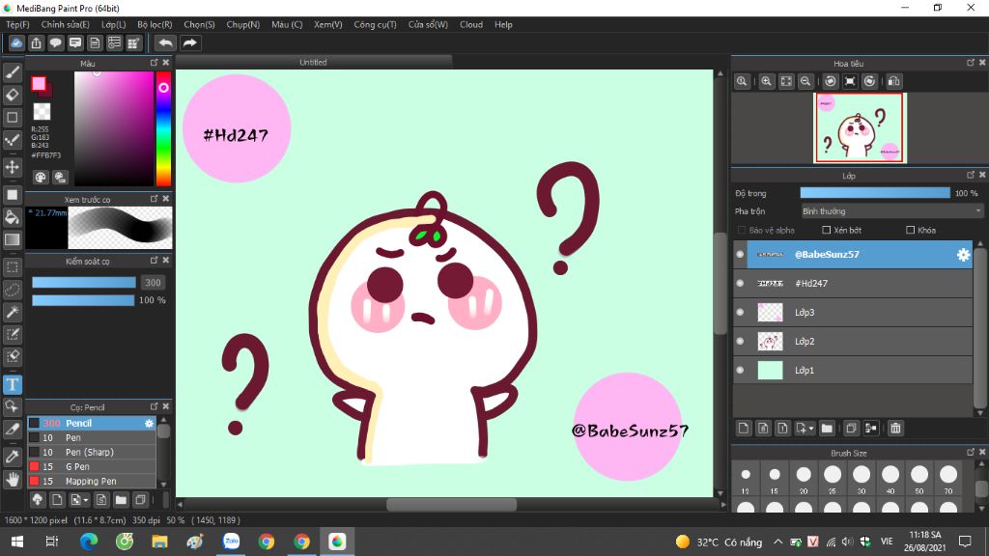
Task: Select the Magic Wand tool
Action: (x=12, y=312)
